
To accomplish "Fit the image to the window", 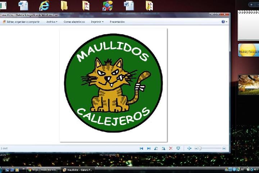I will (189, 148).
